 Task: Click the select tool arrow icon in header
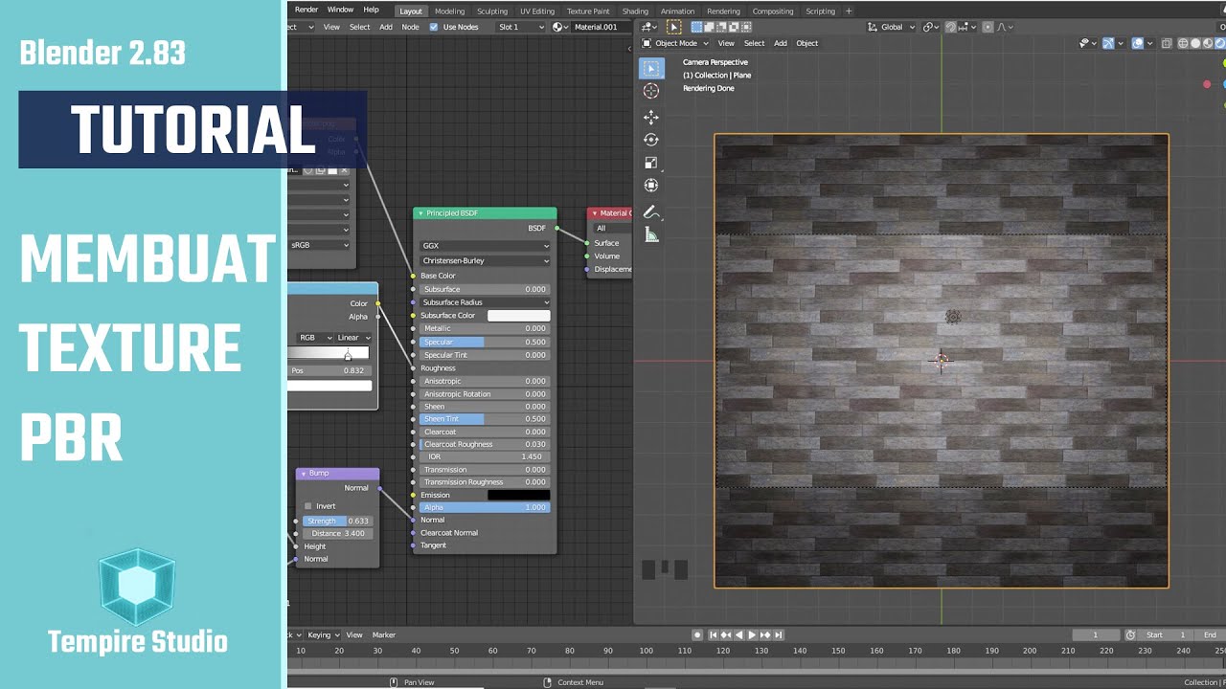point(673,27)
